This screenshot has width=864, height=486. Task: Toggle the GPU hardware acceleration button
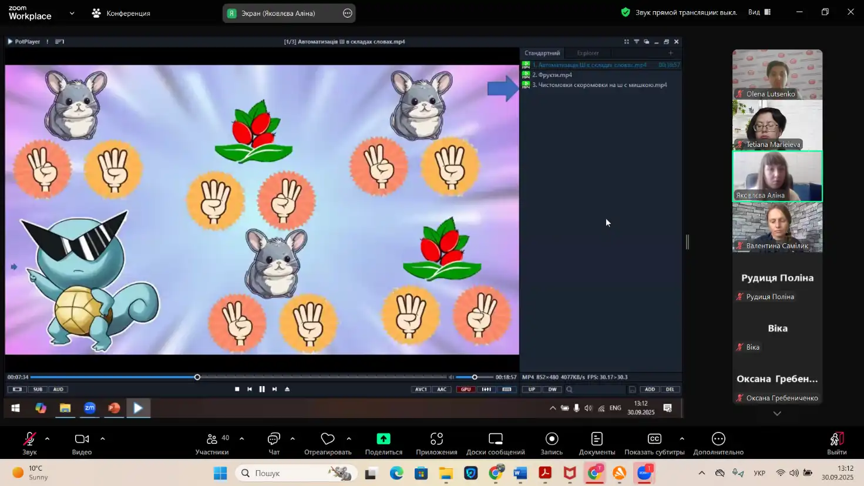coord(466,389)
